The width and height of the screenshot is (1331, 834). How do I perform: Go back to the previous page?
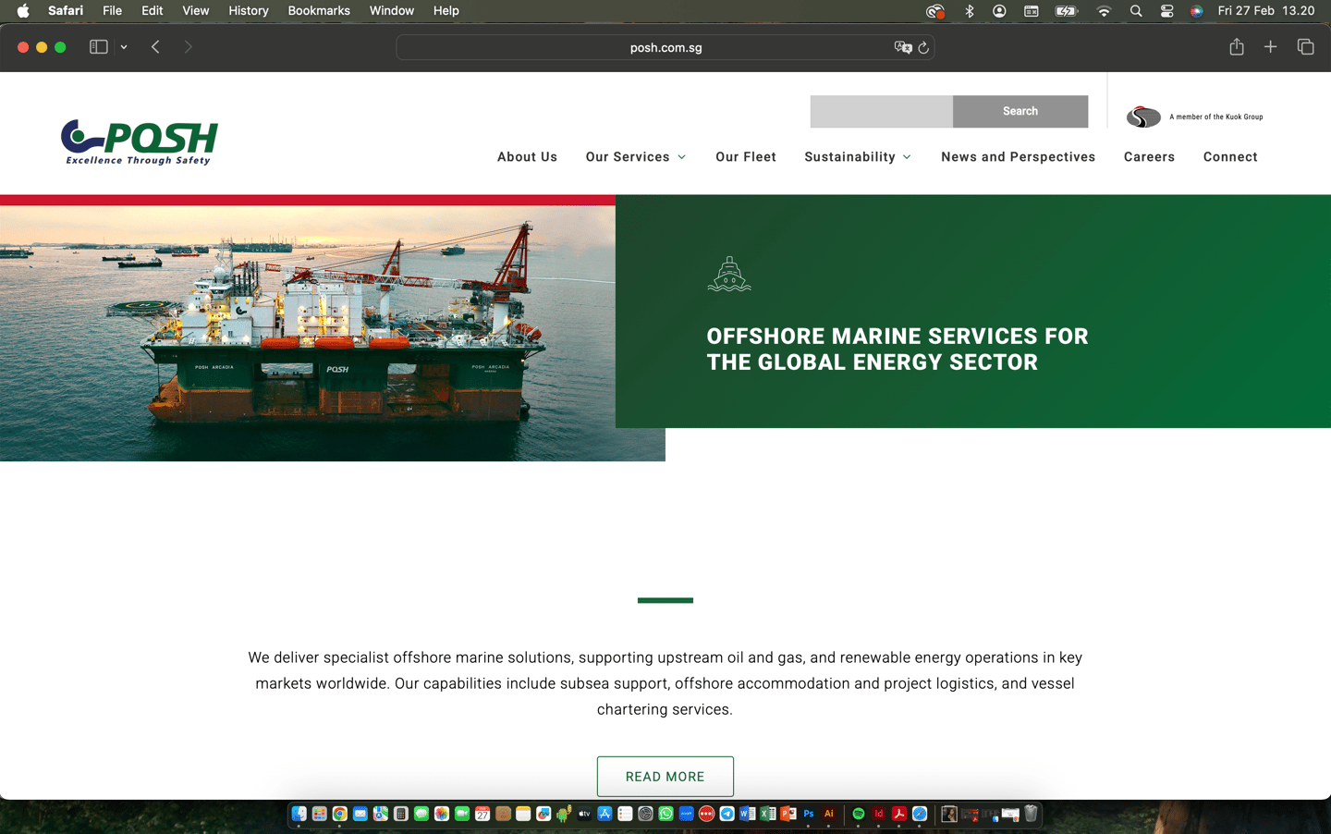point(155,47)
